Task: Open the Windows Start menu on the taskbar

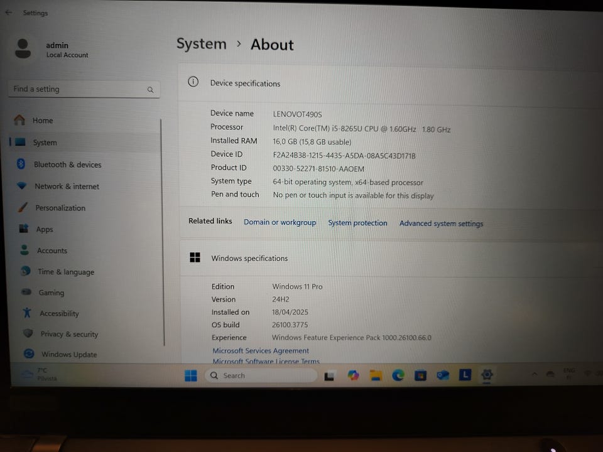Action: coord(191,375)
